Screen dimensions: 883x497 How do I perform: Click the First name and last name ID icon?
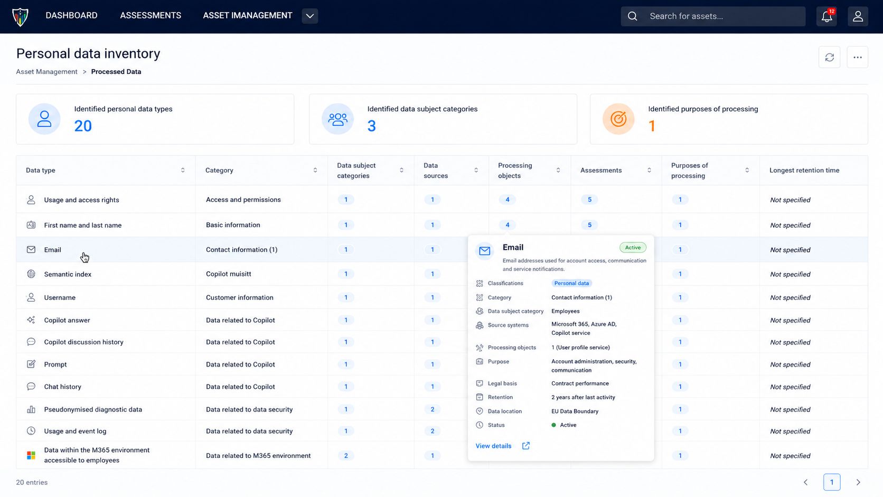tap(31, 225)
